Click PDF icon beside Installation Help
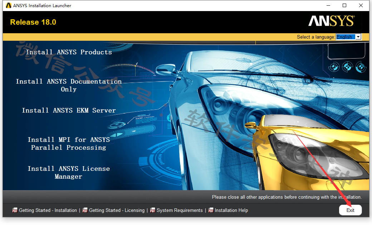This screenshot has width=372, height=238. click(x=211, y=210)
